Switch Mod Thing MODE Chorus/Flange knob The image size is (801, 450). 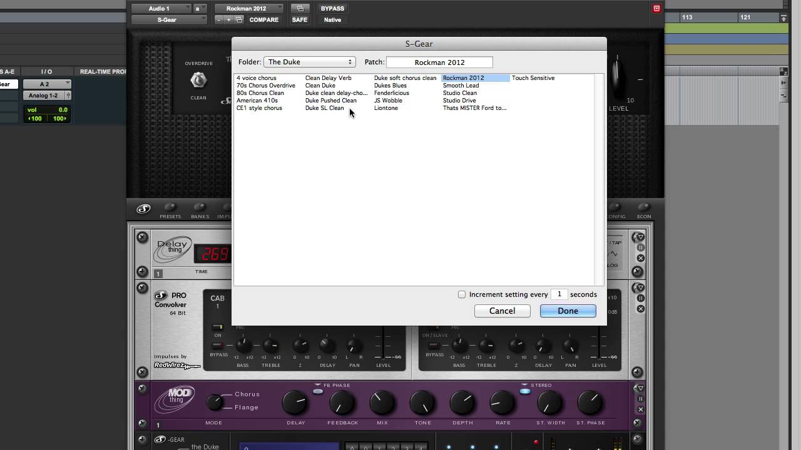pyautogui.click(x=215, y=402)
